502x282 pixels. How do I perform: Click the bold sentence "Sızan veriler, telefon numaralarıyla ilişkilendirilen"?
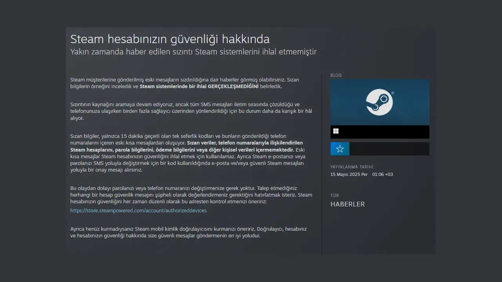(x=245, y=143)
